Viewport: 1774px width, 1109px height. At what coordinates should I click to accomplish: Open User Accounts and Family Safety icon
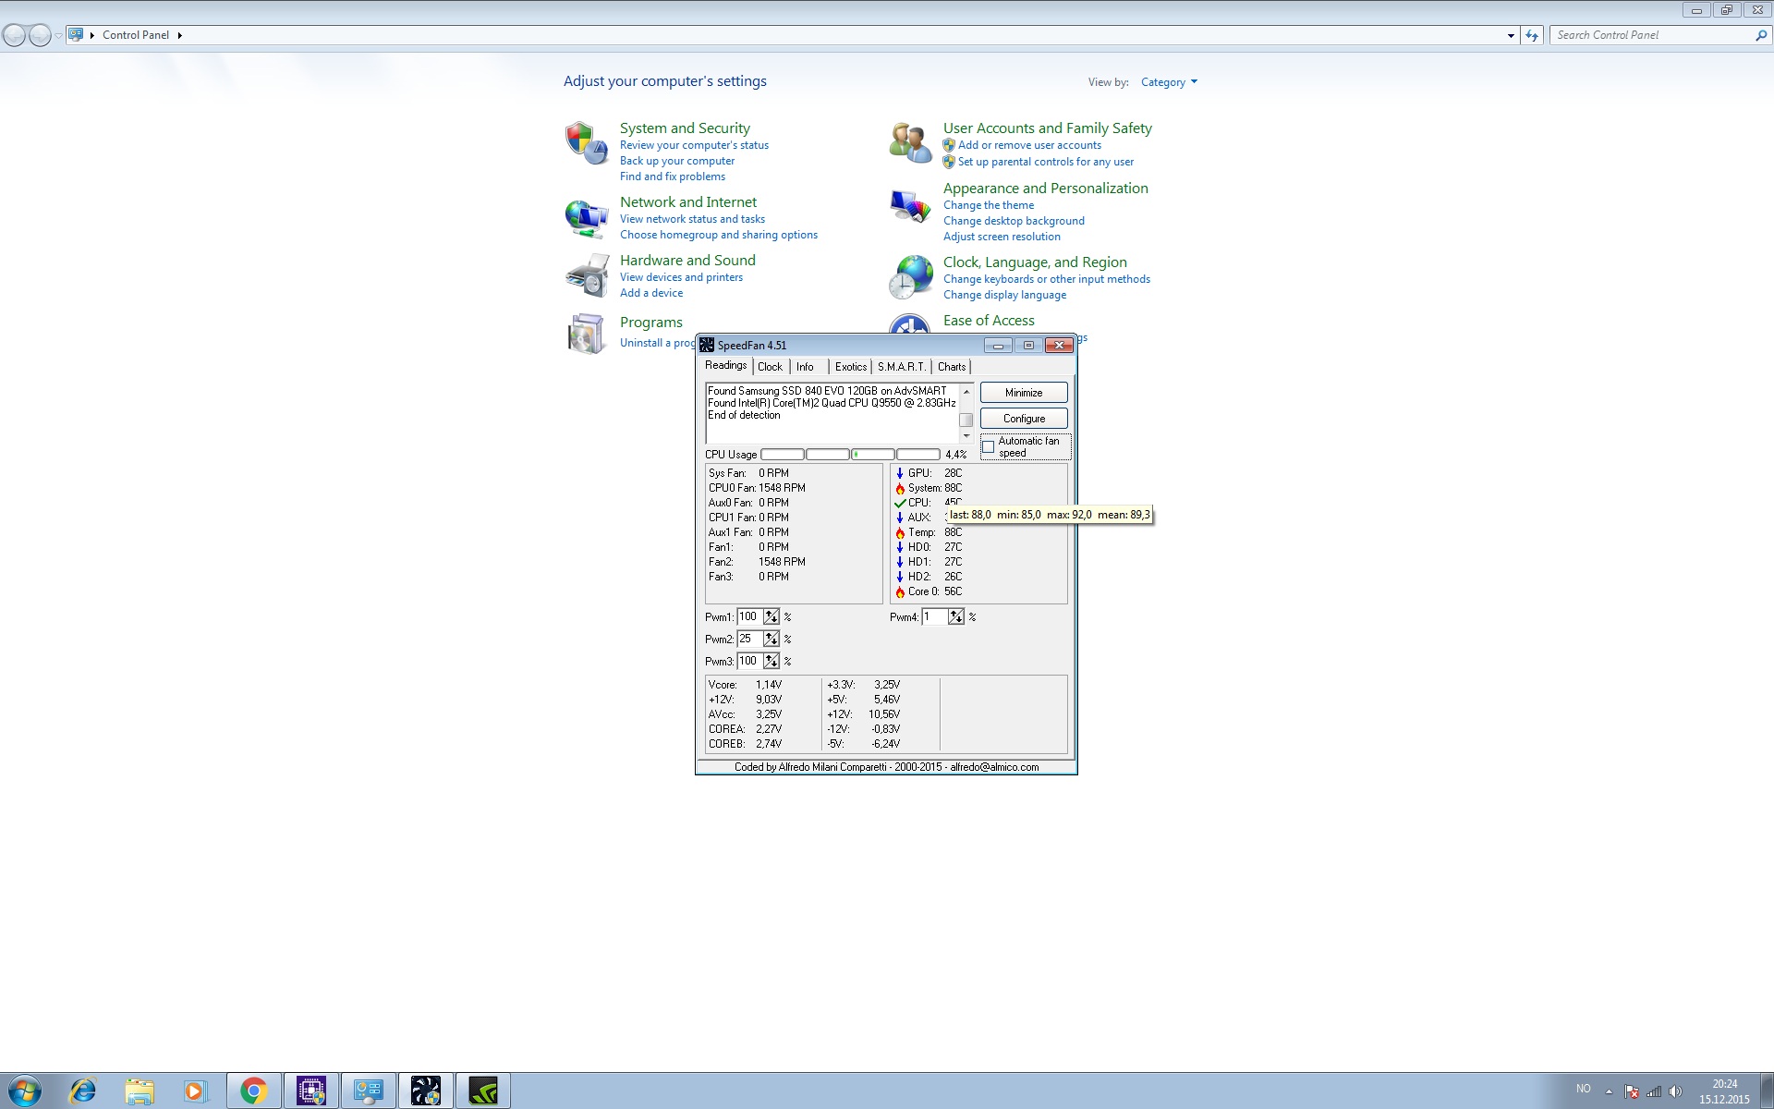click(x=910, y=142)
